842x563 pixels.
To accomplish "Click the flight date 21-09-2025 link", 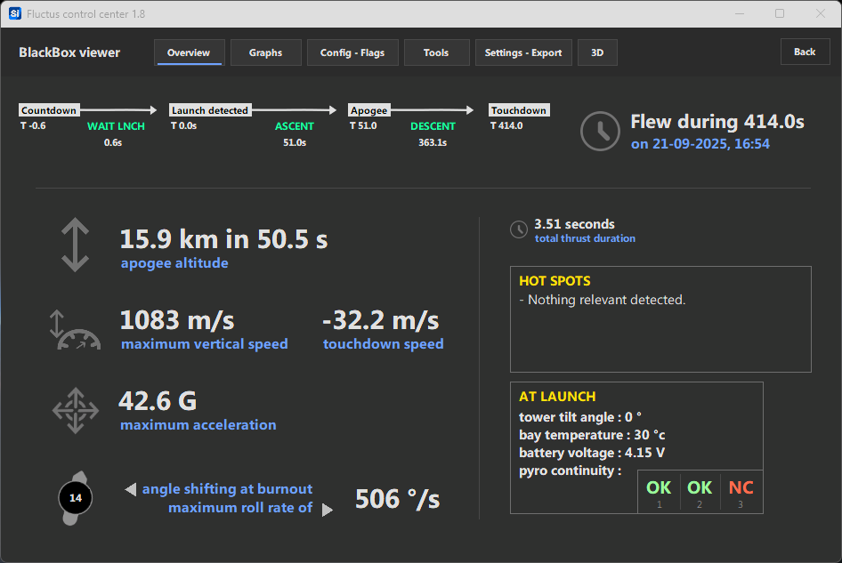I will point(700,144).
